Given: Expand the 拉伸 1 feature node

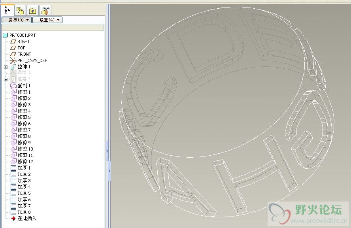Looking at the screenshot, I should [6, 67].
